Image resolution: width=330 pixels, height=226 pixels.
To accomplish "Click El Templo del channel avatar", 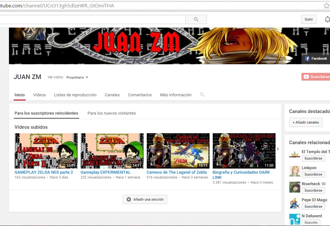I will click(295, 155).
